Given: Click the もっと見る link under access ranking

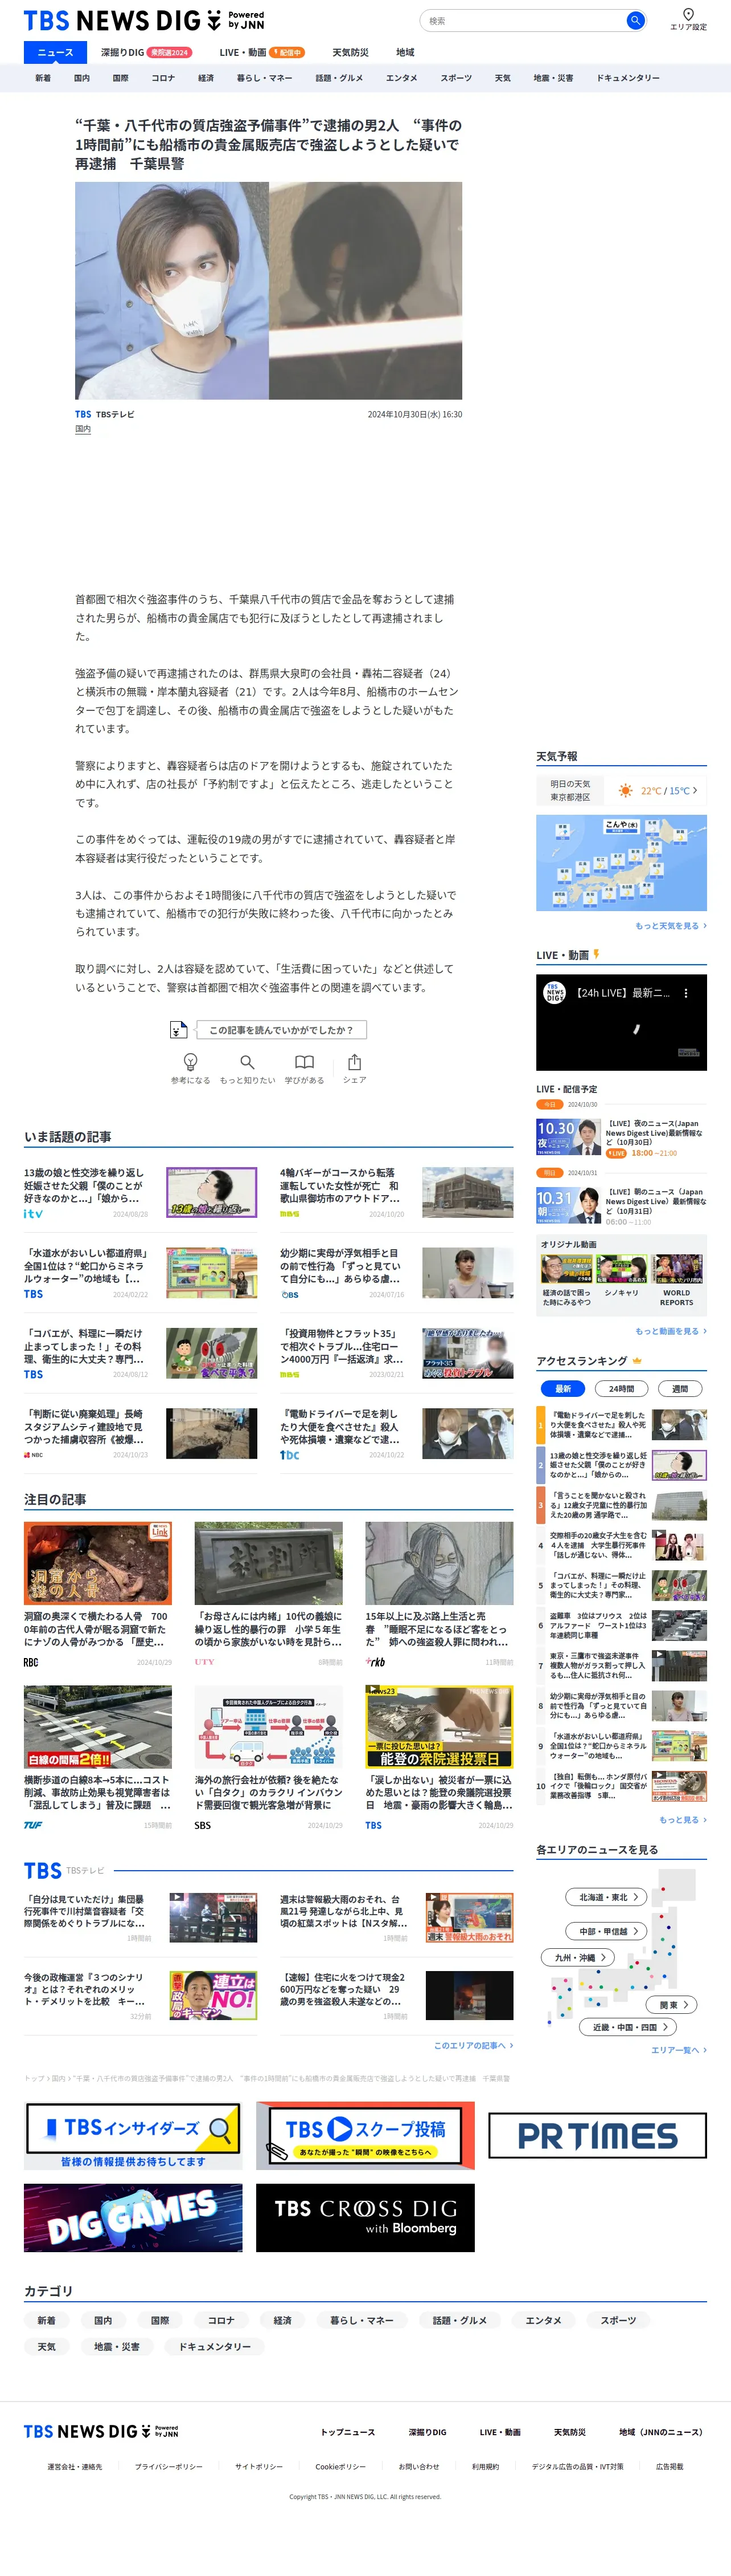Looking at the screenshot, I should point(682,1819).
